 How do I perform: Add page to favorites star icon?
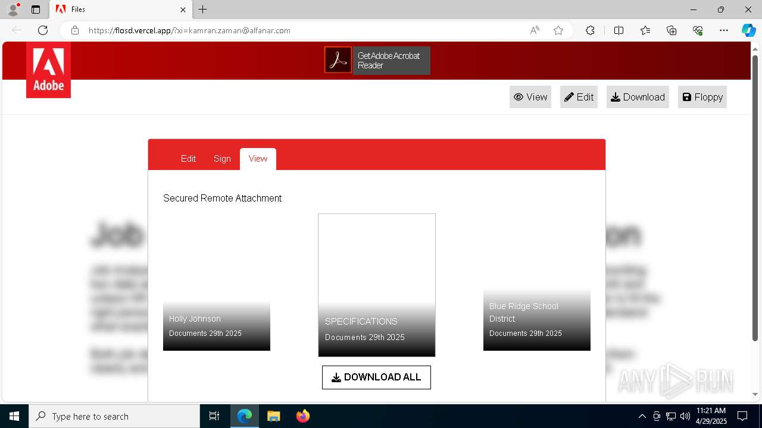pyautogui.click(x=558, y=30)
